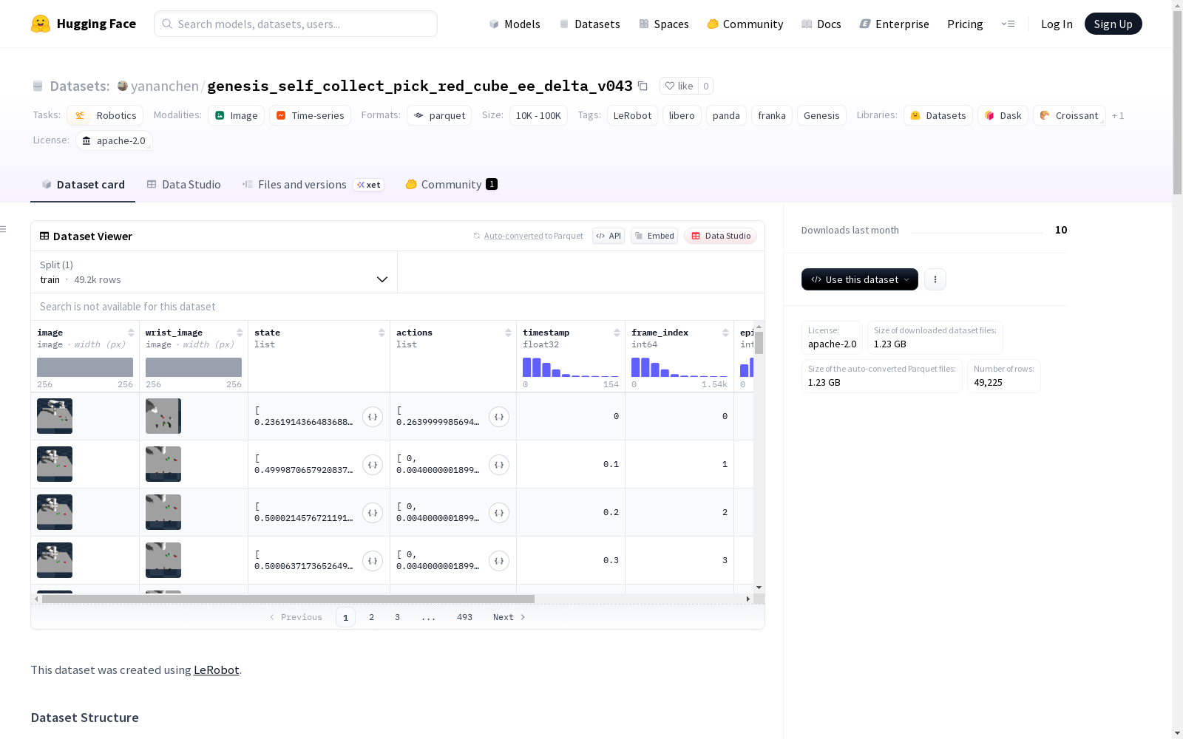Go to the Next table page

pyautogui.click(x=509, y=617)
